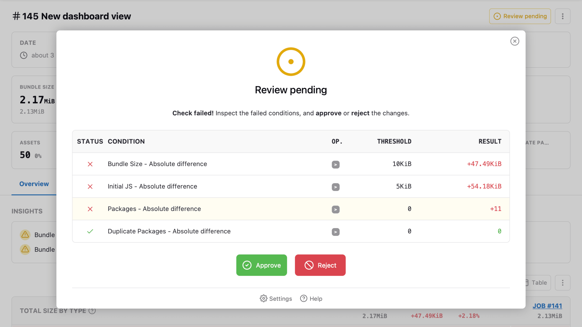
Task: Open the operator selector for Bundle Size condition
Action: [x=336, y=164]
